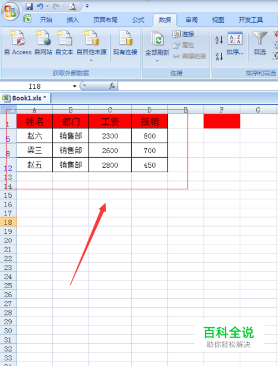Select row header 18

(x=8, y=222)
